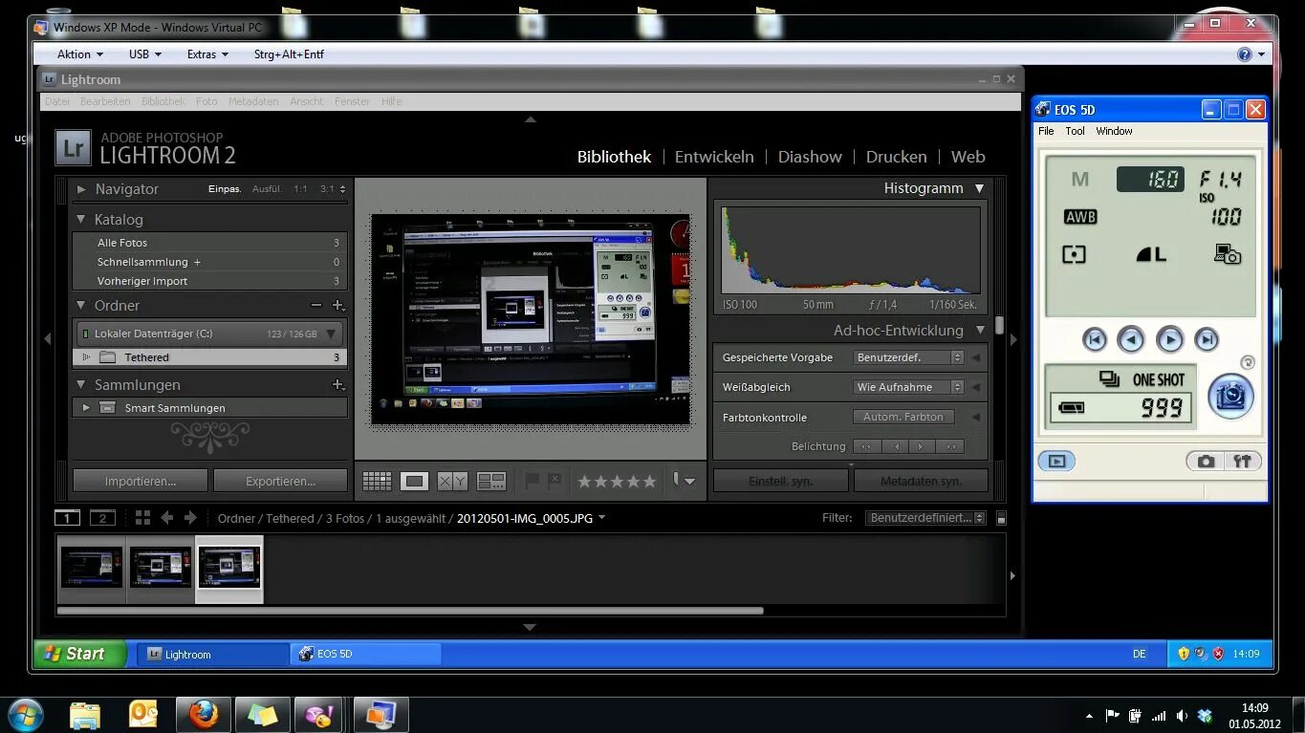Open the Lokaler Datenträger (C:) volume dropdown
Screen dimensions: 1305x733
[x=331, y=334]
